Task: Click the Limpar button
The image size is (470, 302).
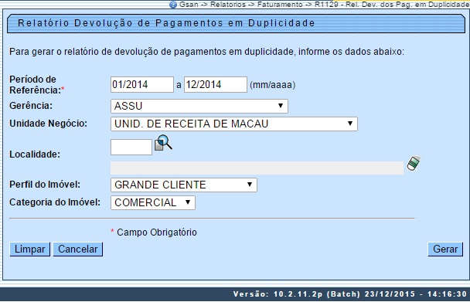Action: 29,249
